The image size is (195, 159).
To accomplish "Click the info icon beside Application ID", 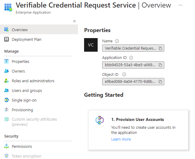I will (x=131, y=58).
